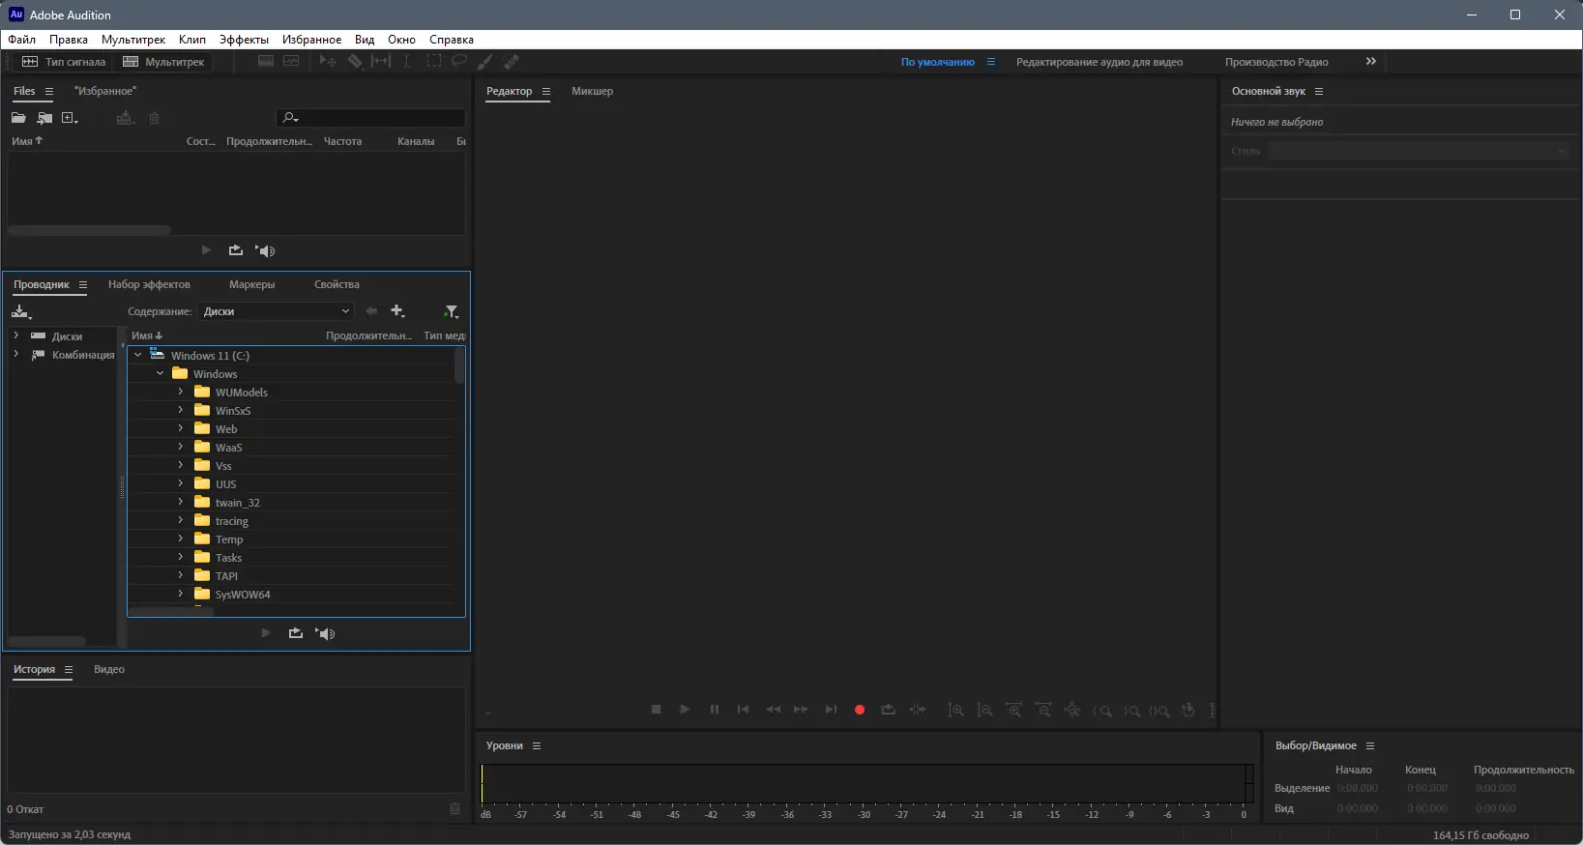Viewport: 1583px width, 845px height.
Task: Switch to the Маркеры tab
Action: [x=252, y=284]
